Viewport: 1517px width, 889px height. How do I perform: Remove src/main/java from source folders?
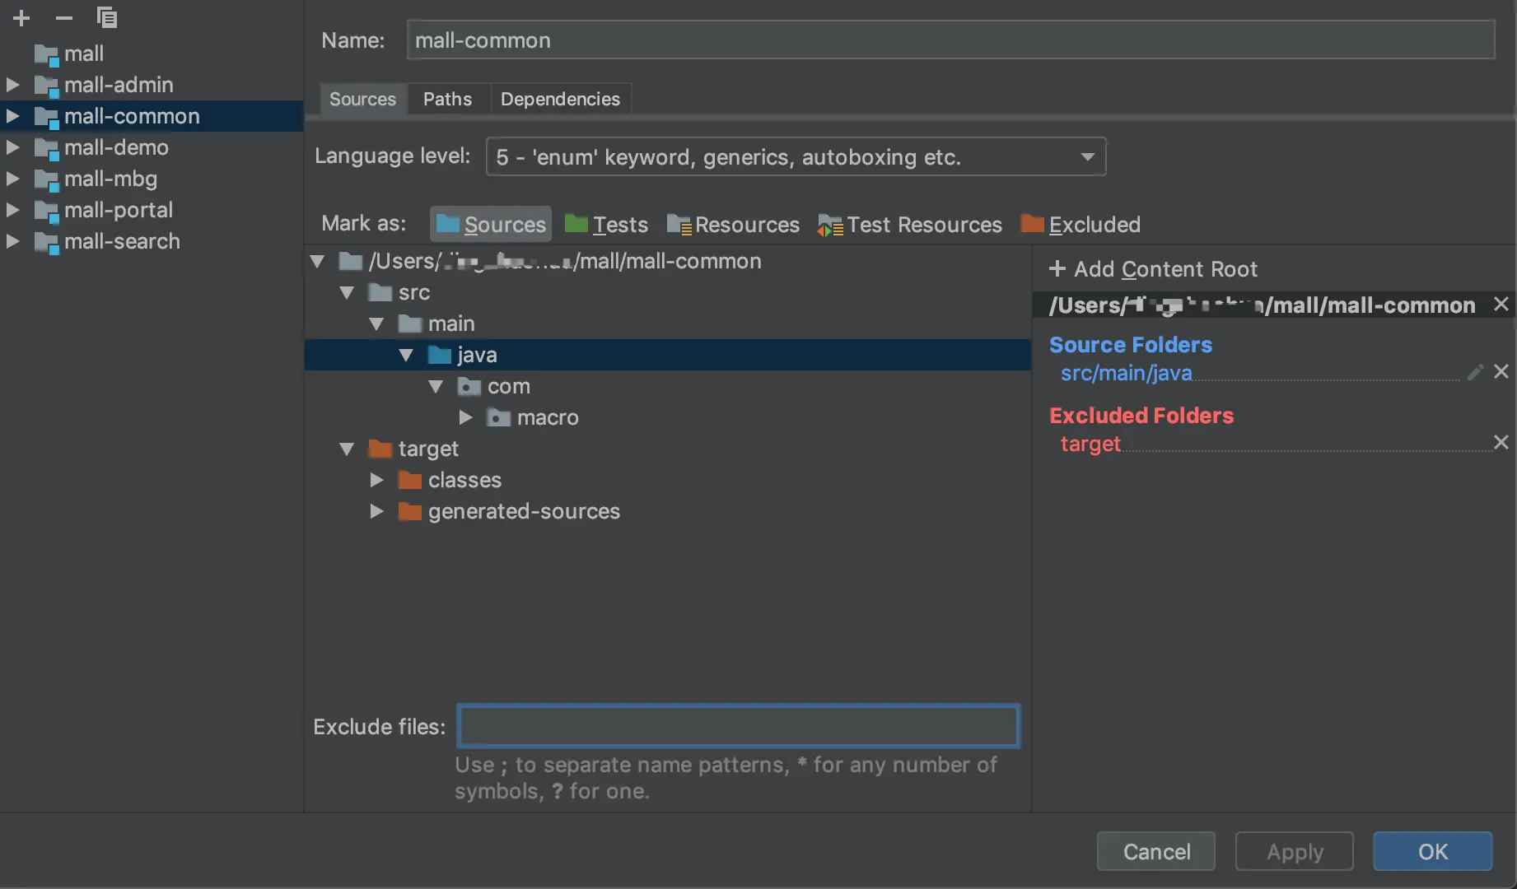(1501, 372)
